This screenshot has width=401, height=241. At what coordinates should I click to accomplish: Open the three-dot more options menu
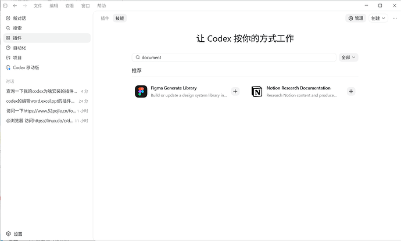[x=395, y=19]
